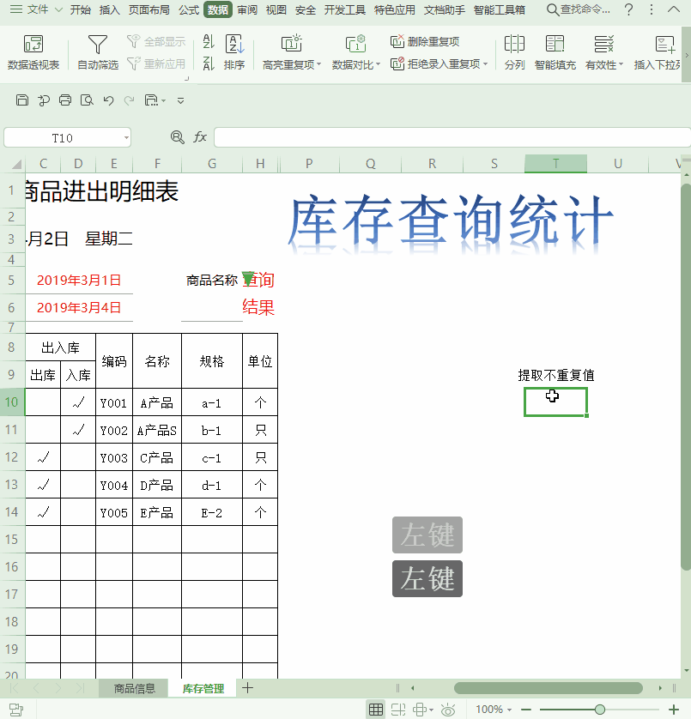
Task: Click the Undo arrow
Action: coord(108,100)
